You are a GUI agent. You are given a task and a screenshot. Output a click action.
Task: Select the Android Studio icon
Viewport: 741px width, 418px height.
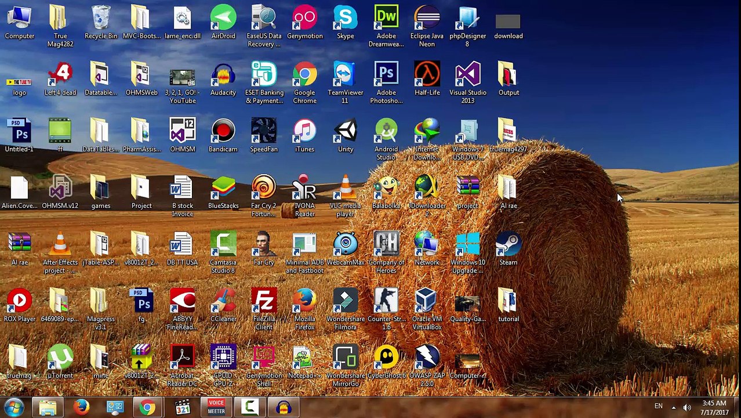click(x=386, y=140)
